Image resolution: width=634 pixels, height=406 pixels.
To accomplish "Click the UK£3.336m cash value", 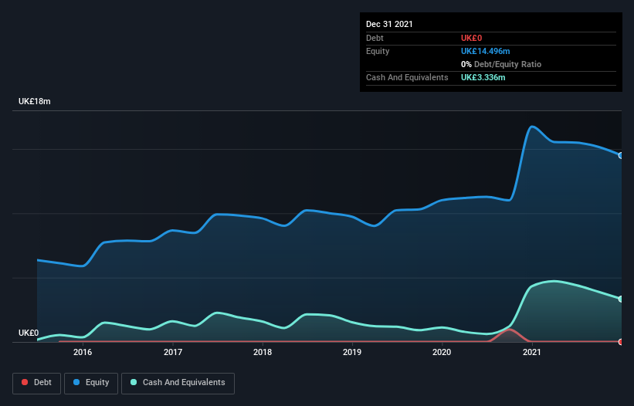I will (483, 77).
